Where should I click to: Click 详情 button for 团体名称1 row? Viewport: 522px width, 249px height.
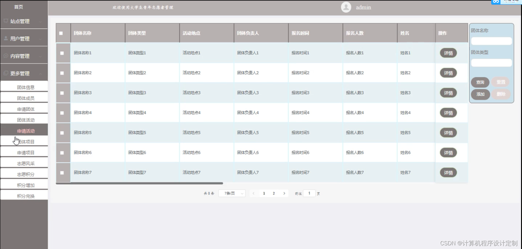(x=448, y=53)
